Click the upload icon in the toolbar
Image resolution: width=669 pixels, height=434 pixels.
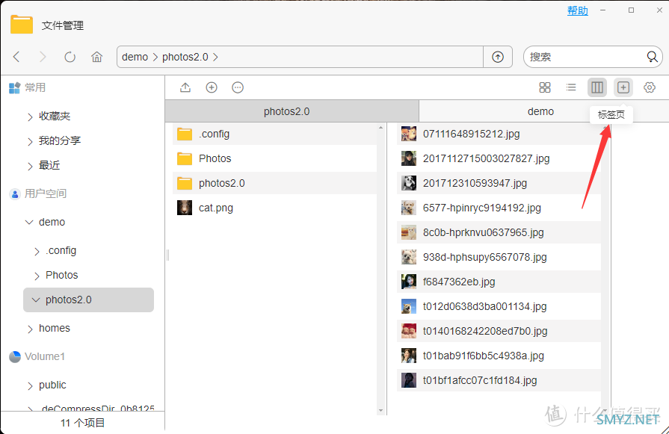(185, 87)
